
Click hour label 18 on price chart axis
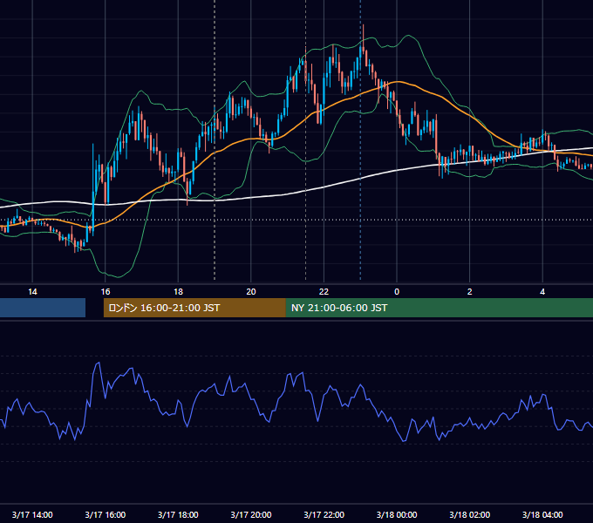click(178, 292)
